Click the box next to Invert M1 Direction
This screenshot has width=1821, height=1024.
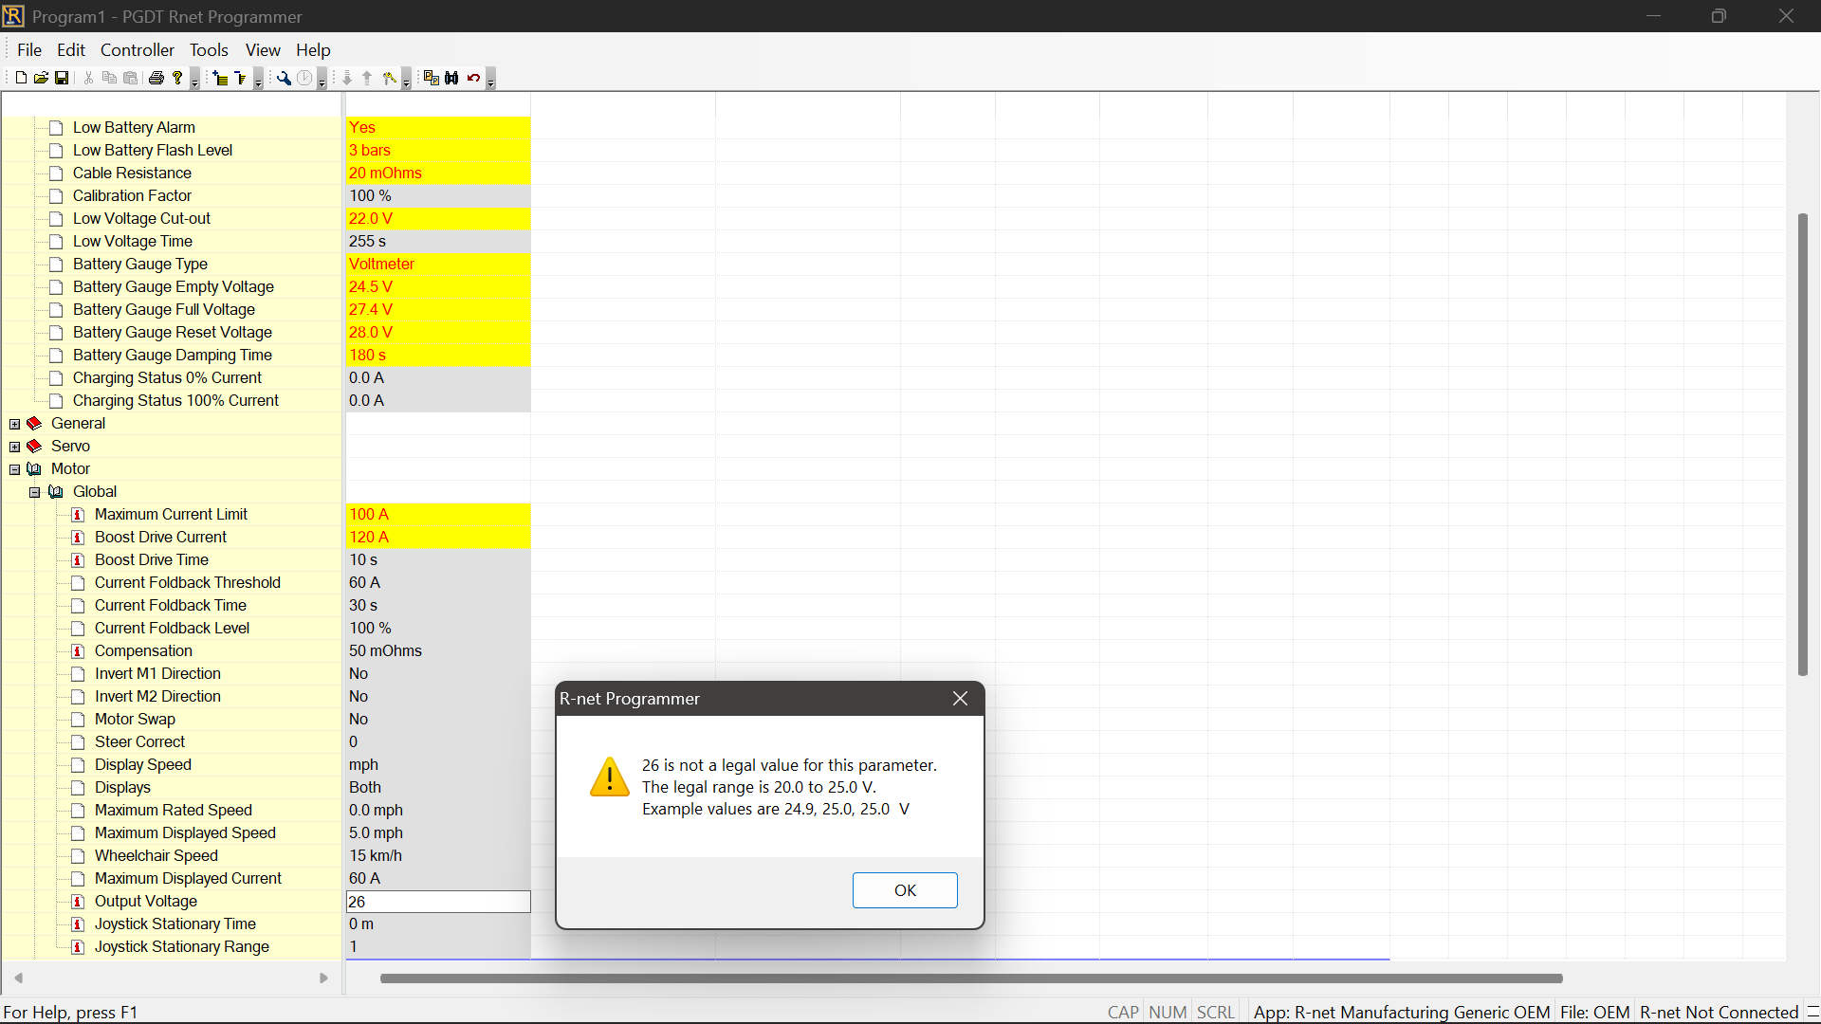[78, 674]
